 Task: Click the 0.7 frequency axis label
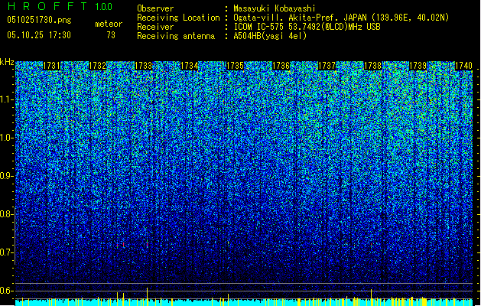pyautogui.click(x=6, y=252)
